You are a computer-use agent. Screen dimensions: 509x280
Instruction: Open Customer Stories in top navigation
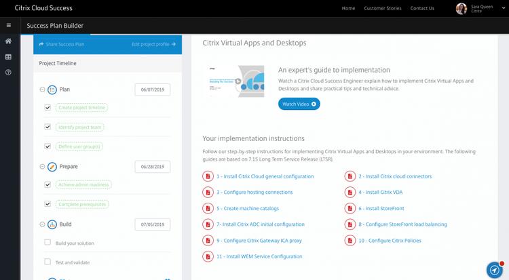point(383,8)
